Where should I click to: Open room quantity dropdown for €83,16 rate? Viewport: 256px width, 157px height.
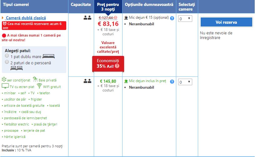pos(185,19)
